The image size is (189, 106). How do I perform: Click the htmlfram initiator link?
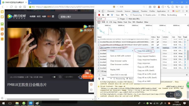166,48
